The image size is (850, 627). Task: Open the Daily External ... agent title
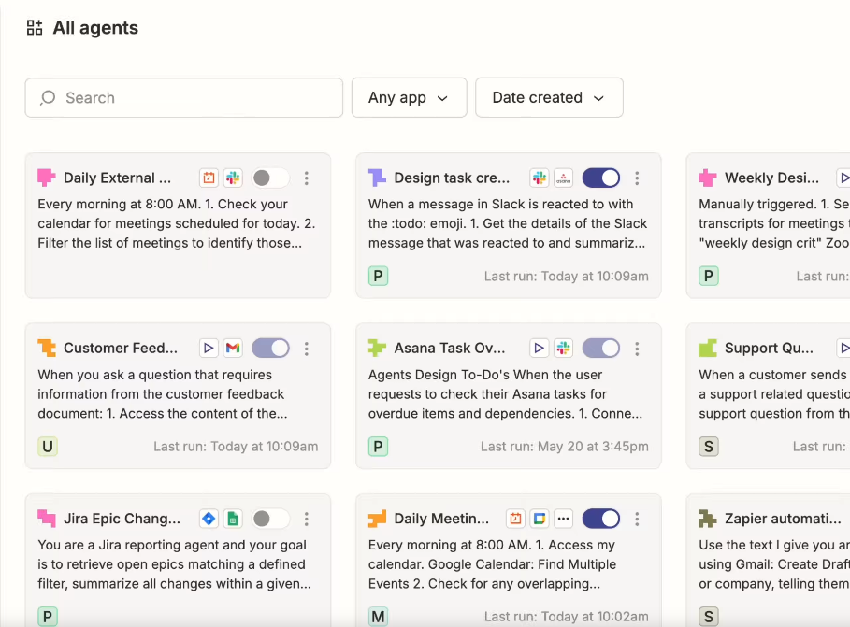117,178
